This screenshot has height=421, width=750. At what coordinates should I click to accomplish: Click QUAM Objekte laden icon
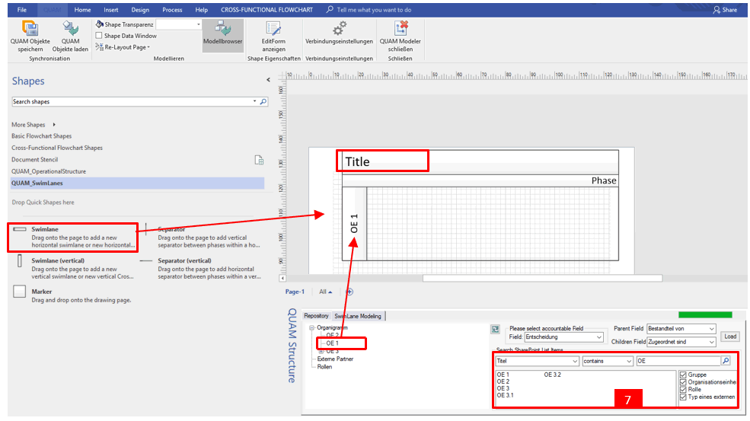pos(71,29)
